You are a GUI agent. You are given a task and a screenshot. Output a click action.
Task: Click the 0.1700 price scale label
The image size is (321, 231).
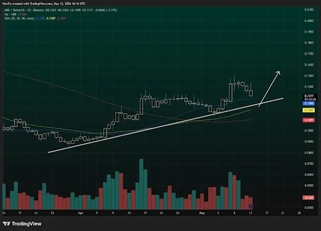[x=309, y=54]
